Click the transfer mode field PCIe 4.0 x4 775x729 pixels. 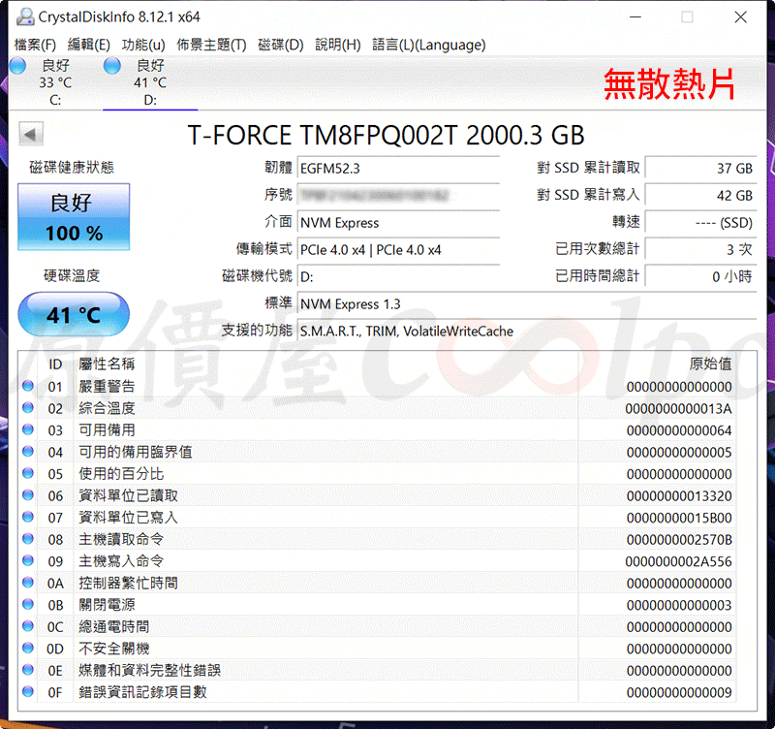click(x=398, y=250)
